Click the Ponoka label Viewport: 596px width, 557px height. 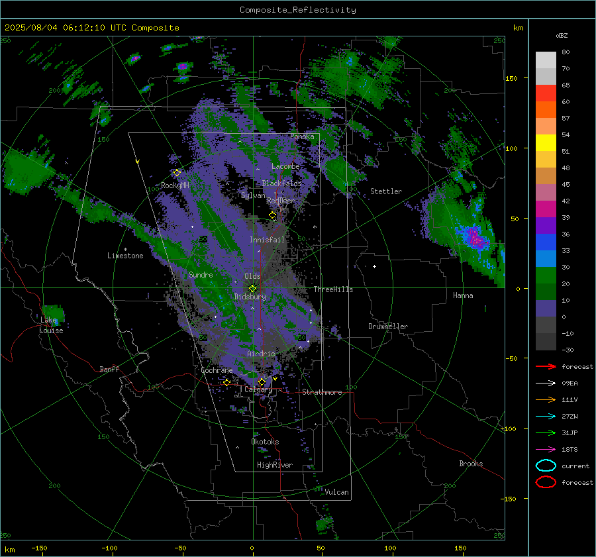[x=302, y=136]
